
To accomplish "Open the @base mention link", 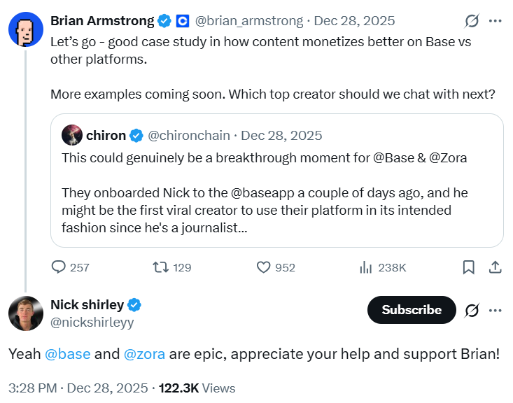I will pyautogui.click(x=67, y=353).
